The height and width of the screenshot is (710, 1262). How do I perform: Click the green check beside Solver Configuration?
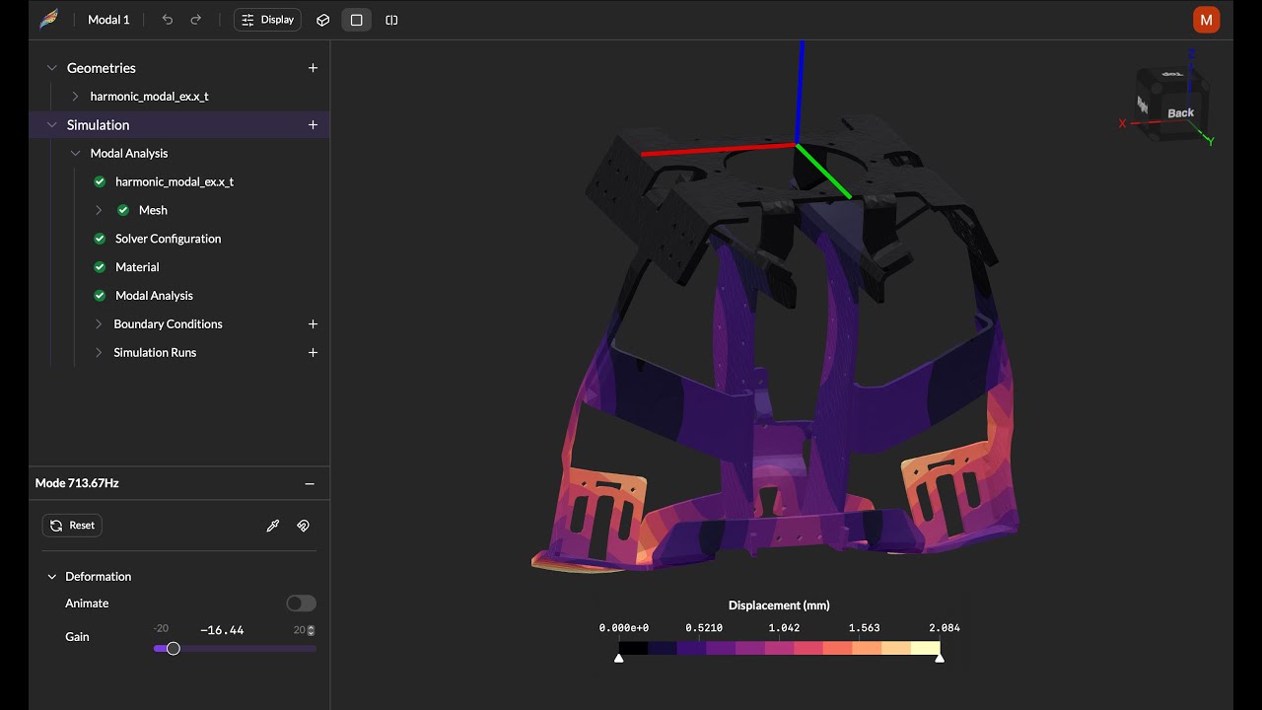[x=100, y=239]
